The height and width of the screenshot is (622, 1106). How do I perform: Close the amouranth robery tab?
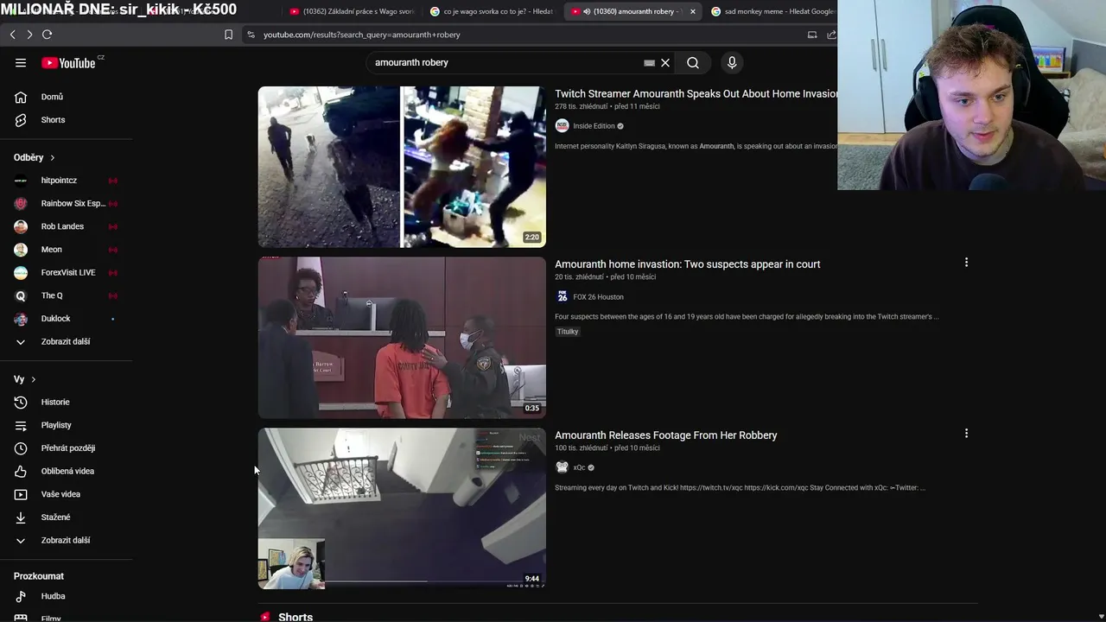tap(692, 11)
